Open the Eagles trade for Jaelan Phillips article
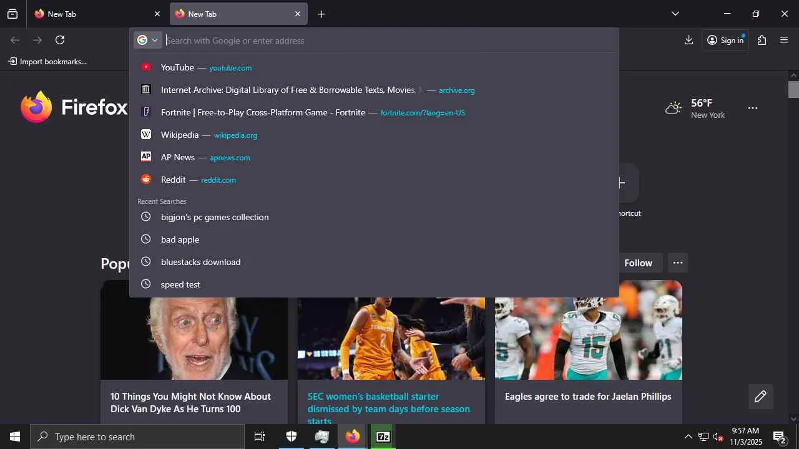The width and height of the screenshot is (799, 449). point(588,397)
